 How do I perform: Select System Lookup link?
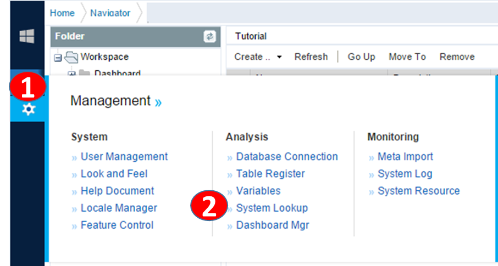(272, 208)
